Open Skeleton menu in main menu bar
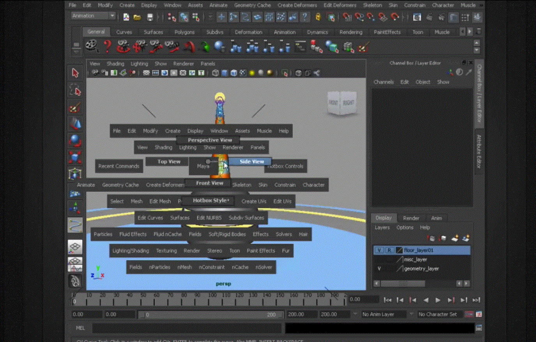The width and height of the screenshot is (536, 342). (x=372, y=5)
